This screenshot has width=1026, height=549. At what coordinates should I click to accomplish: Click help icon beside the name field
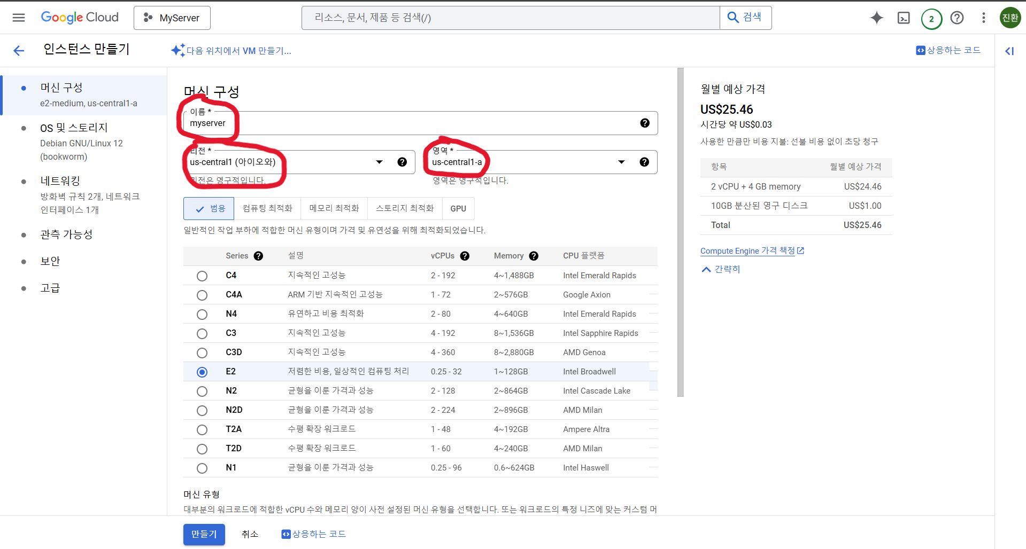645,123
